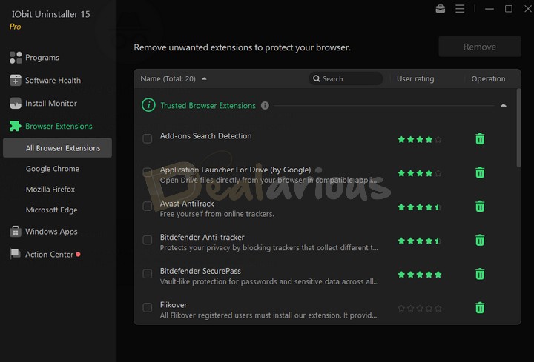Check the Add-ons Search Detection checkbox
This screenshot has width=534, height=362.
pos(147,138)
